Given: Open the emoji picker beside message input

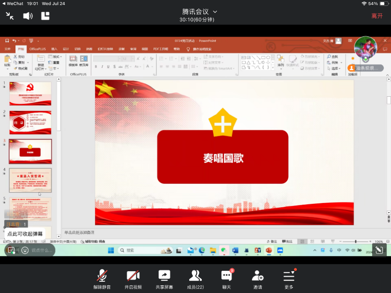Looking at the screenshot, I should 25,250.
